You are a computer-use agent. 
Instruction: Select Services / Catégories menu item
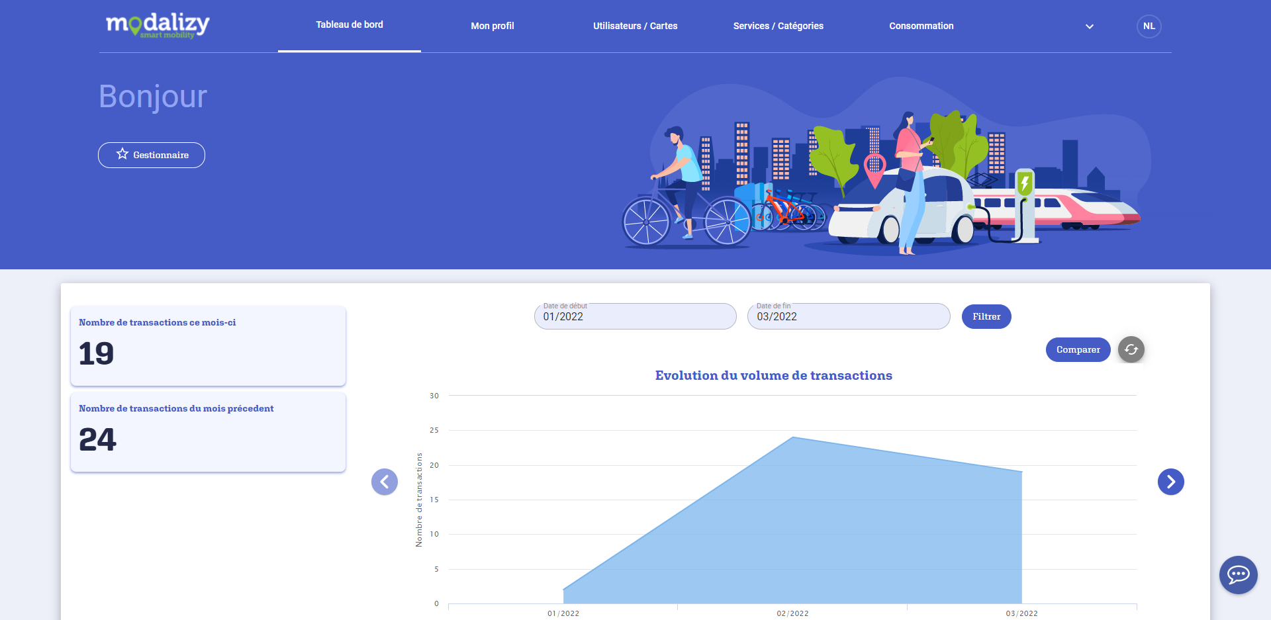[778, 26]
